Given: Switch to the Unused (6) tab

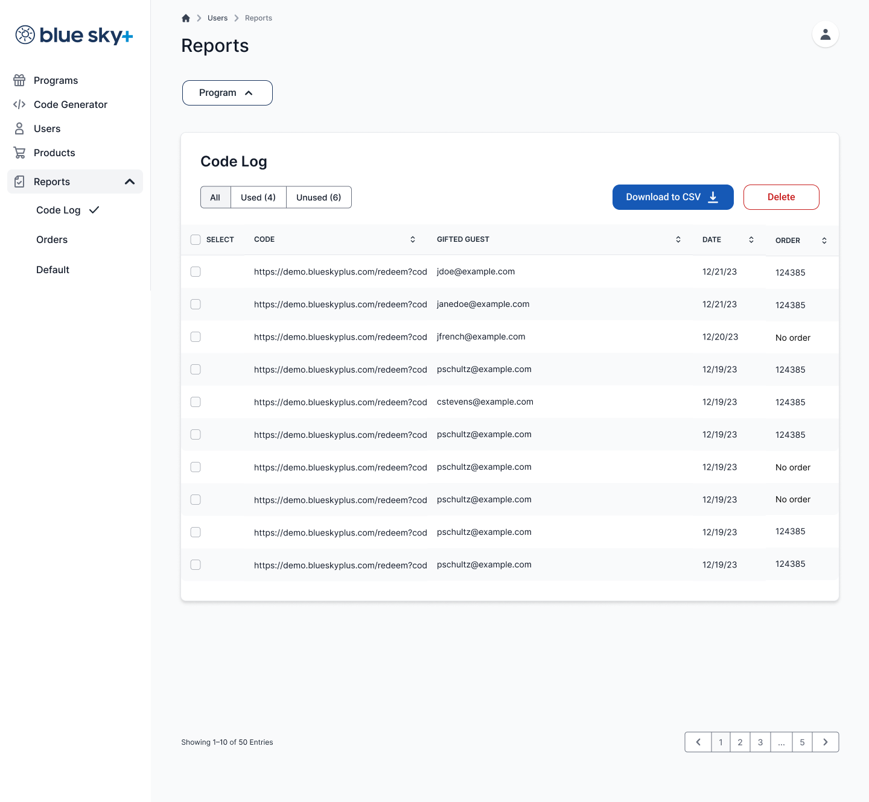Looking at the screenshot, I should (319, 197).
